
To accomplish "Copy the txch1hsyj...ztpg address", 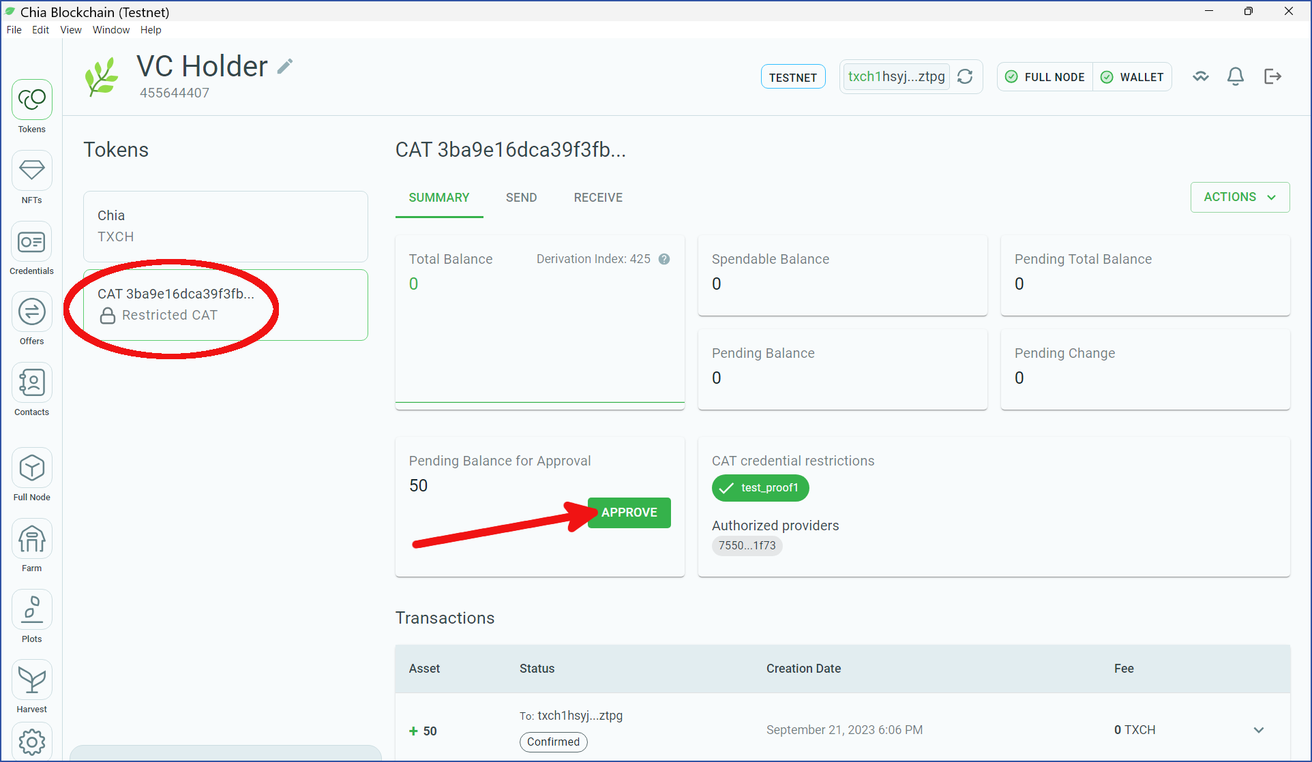I will point(896,76).
